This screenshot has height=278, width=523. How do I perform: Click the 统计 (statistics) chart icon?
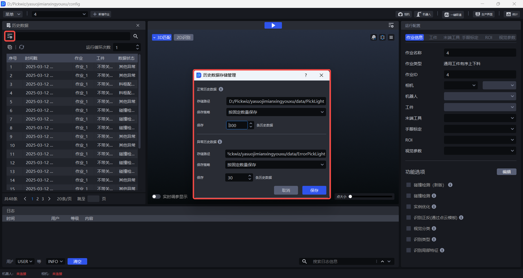coord(512,14)
